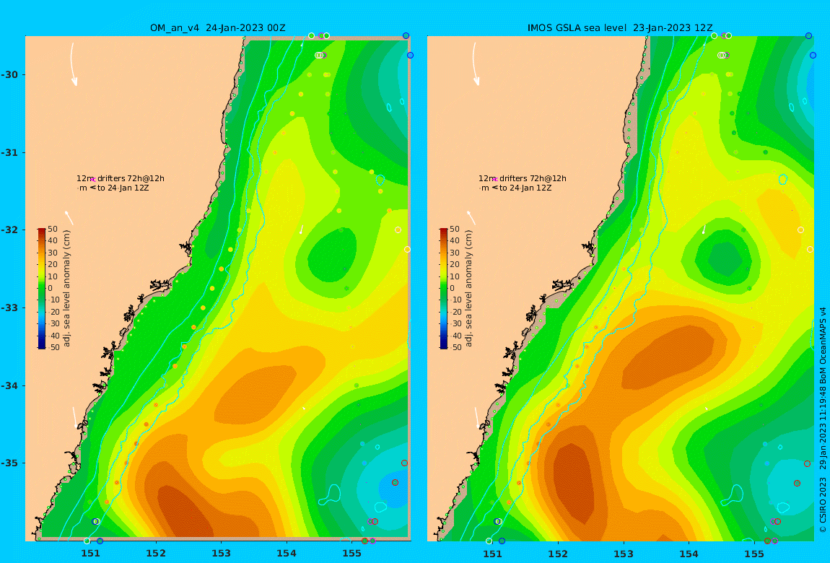This screenshot has height=563, width=830.
Task: Click the filled red circle in left map's blue low
Action: 395,483
